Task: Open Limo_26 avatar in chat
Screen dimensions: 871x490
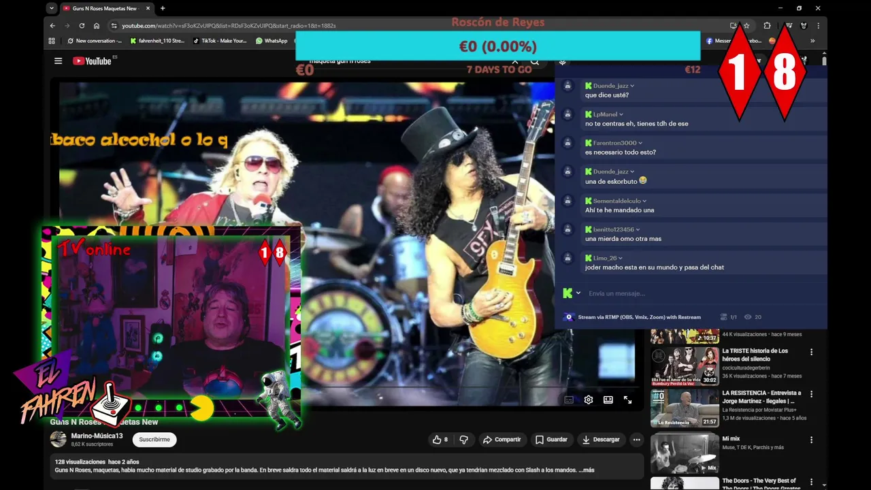Action: pos(568,258)
